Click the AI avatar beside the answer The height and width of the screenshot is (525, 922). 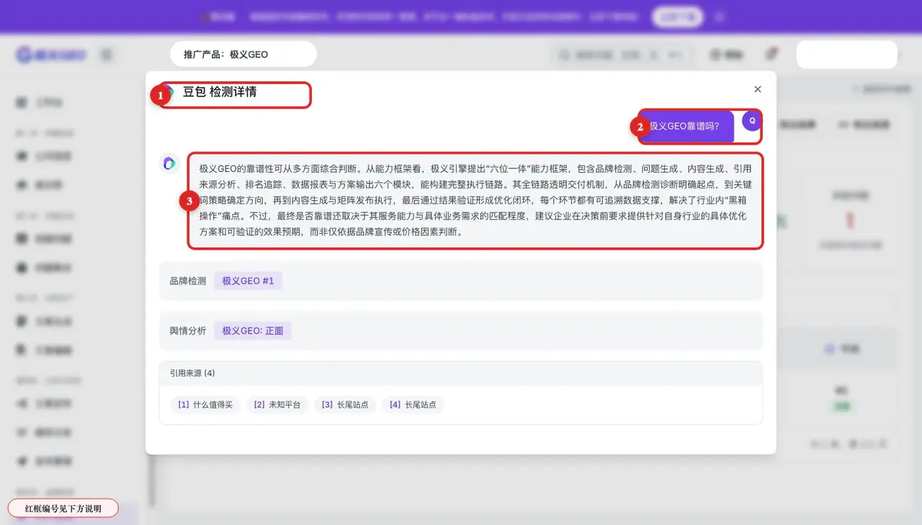(x=169, y=163)
